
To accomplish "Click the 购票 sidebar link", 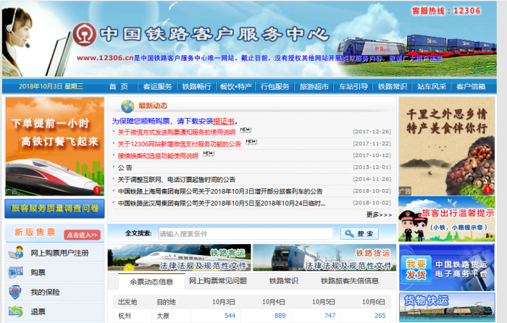I will [38, 272].
